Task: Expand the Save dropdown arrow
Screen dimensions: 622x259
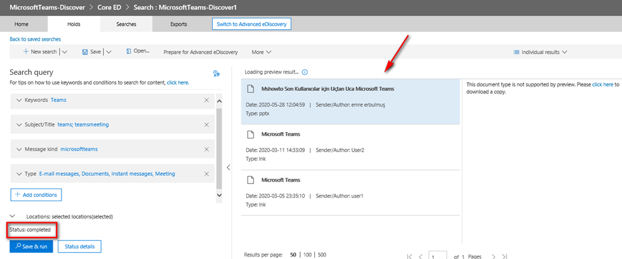Action: (x=109, y=52)
